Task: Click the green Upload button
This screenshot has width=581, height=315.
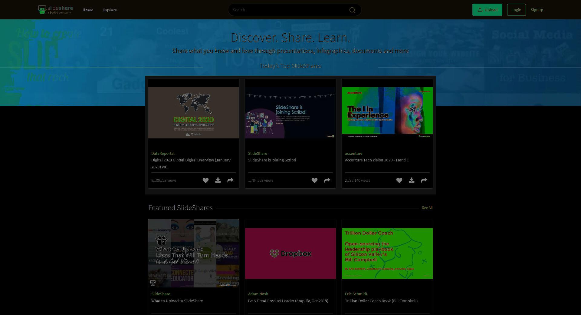Action: point(487,10)
